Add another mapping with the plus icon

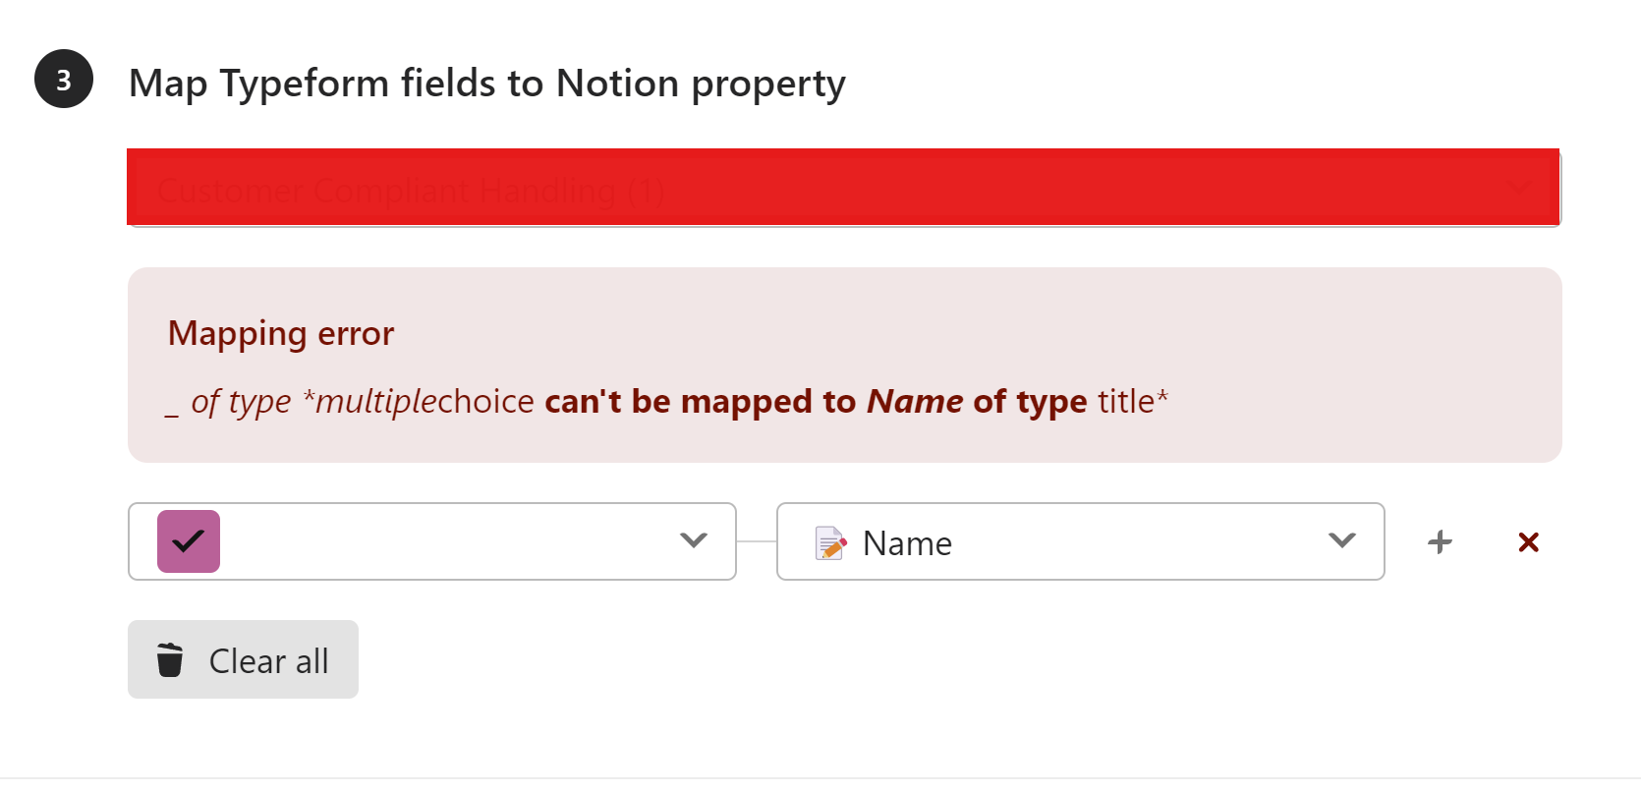pos(1441,541)
